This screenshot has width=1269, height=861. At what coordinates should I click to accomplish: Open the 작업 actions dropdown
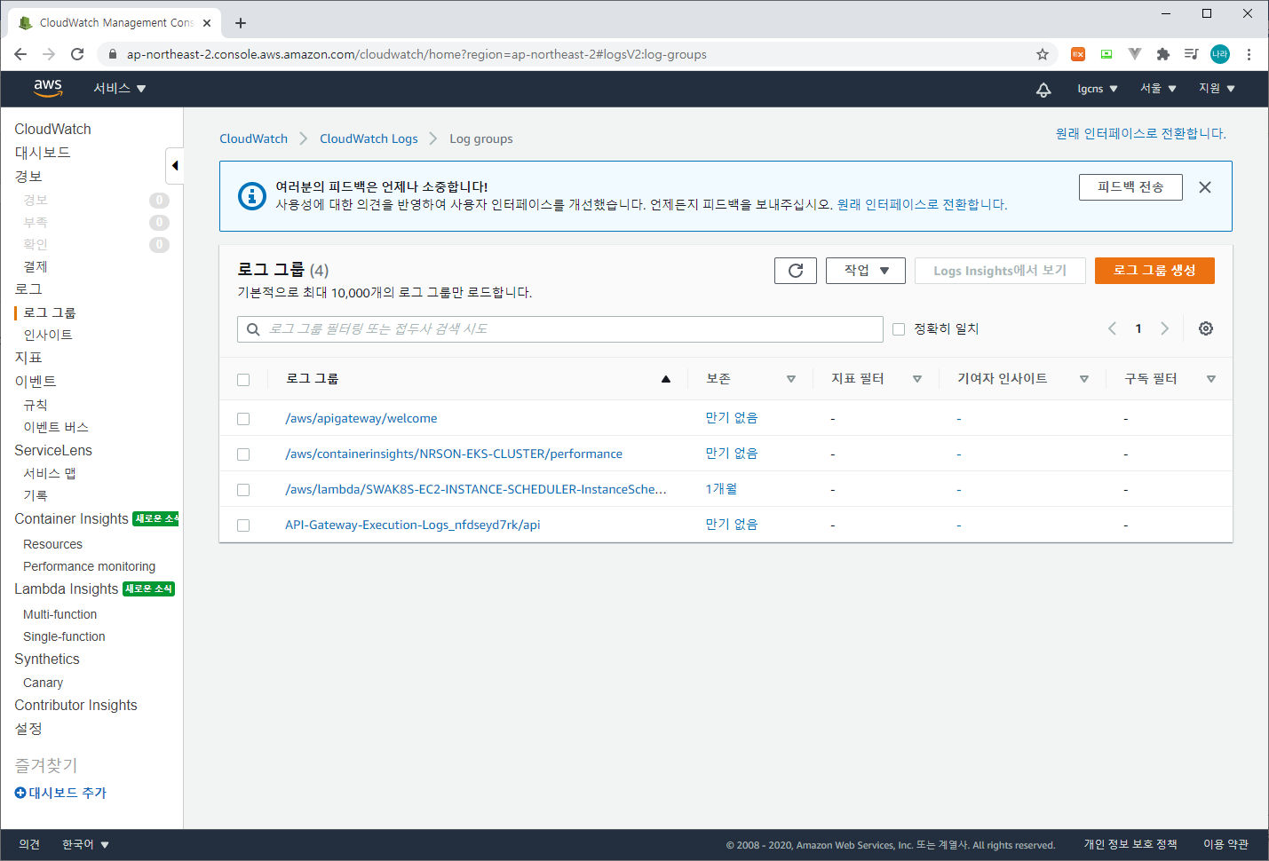866,271
